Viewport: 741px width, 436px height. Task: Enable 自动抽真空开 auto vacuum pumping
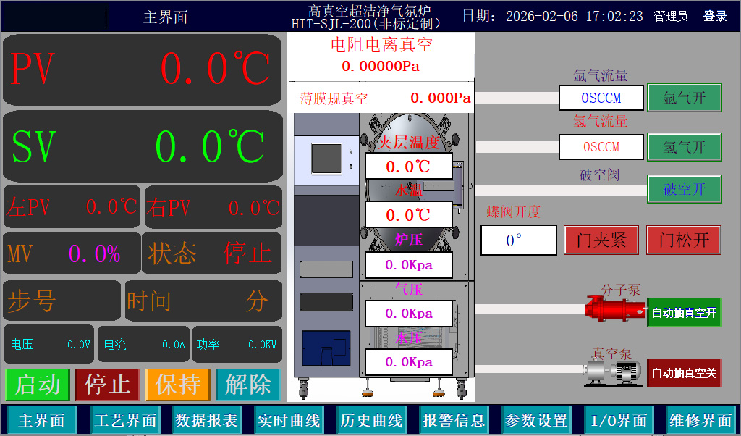click(x=684, y=313)
